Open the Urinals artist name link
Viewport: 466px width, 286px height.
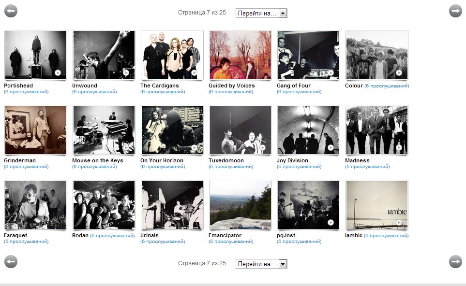click(x=149, y=235)
